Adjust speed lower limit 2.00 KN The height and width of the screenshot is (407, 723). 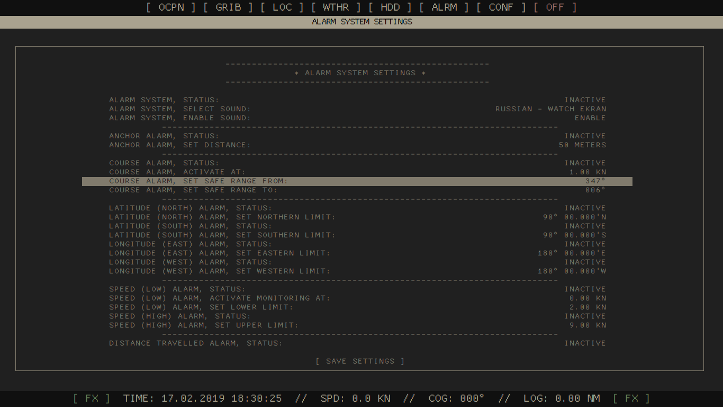pos(588,307)
